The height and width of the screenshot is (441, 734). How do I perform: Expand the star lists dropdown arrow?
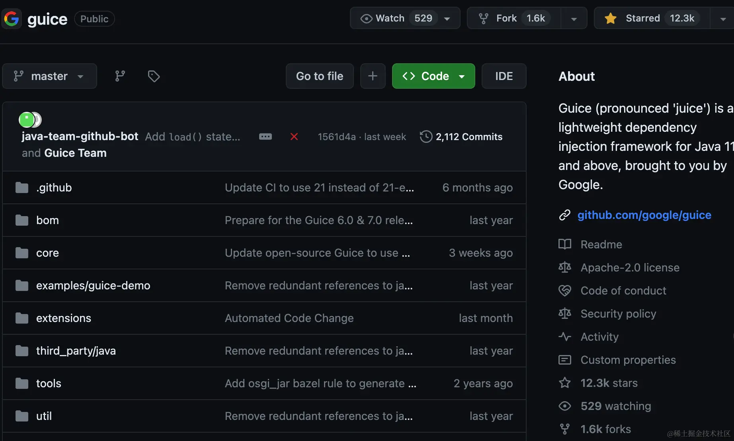723,19
